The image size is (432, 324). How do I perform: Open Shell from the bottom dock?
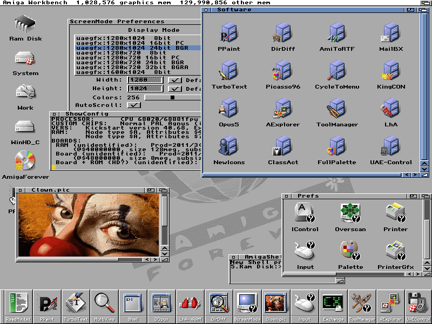point(133,306)
